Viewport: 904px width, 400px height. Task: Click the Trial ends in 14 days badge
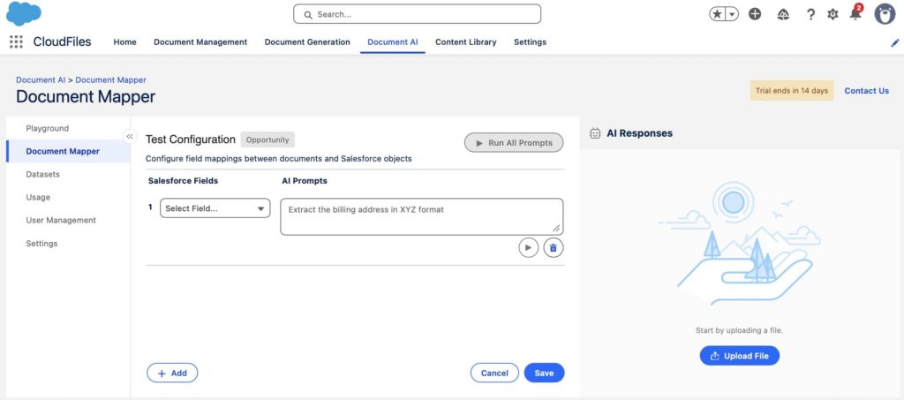click(792, 90)
